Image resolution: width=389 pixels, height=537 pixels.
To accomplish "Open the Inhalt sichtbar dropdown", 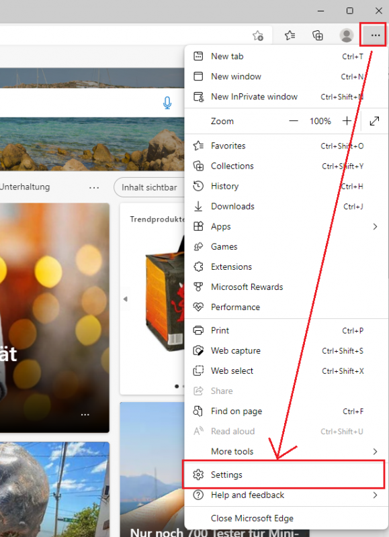I will 149,187.
